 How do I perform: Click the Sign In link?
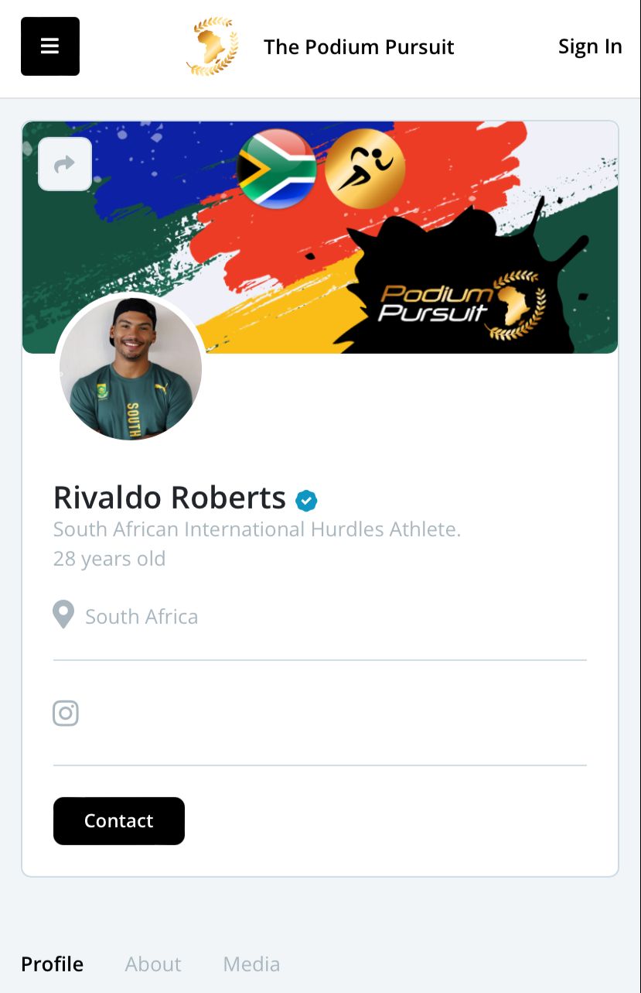click(590, 46)
